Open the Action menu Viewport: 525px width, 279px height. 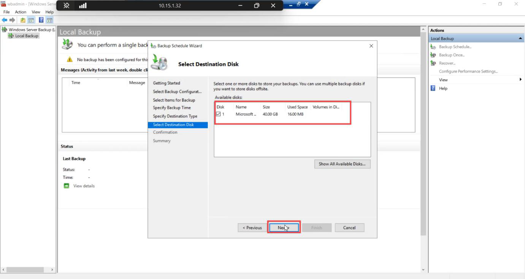(21, 12)
